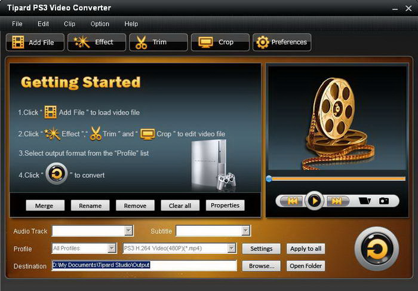
Task: Minimize the converter window
Action: coord(395,8)
